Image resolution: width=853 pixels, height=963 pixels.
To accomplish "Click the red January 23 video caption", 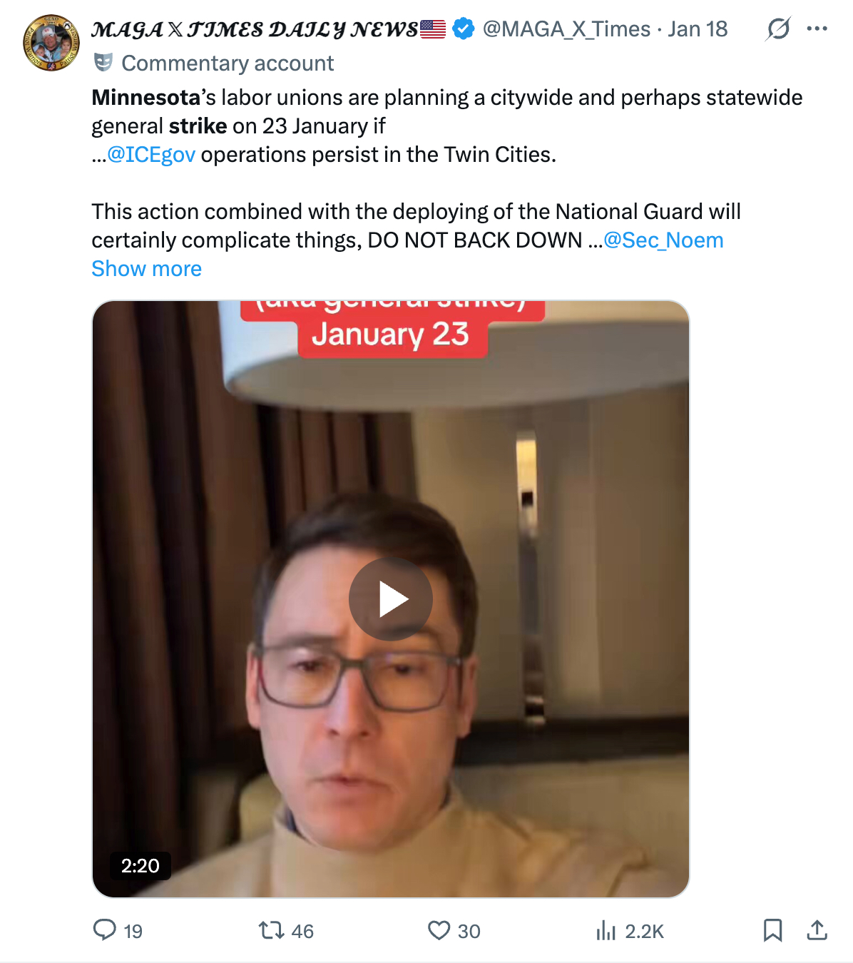I will (x=390, y=335).
